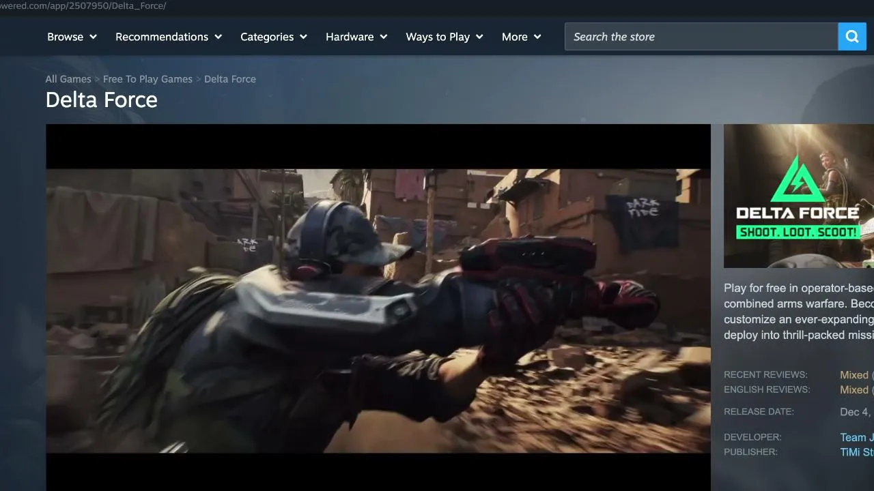Focus the Search the store field
Viewport: 874px width, 491px height.
click(701, 37)
